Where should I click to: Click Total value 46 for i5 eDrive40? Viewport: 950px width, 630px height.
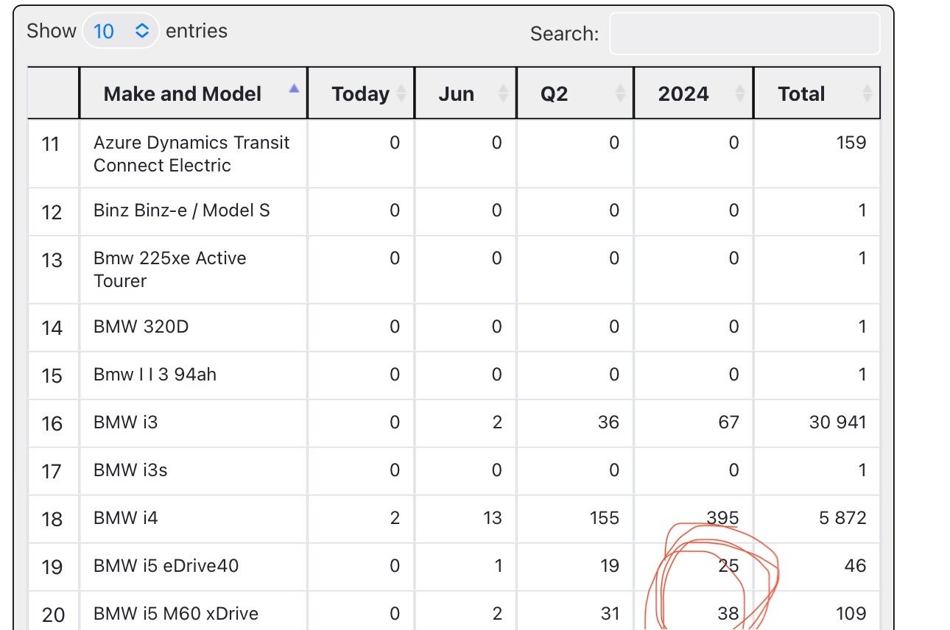(856, 565)
